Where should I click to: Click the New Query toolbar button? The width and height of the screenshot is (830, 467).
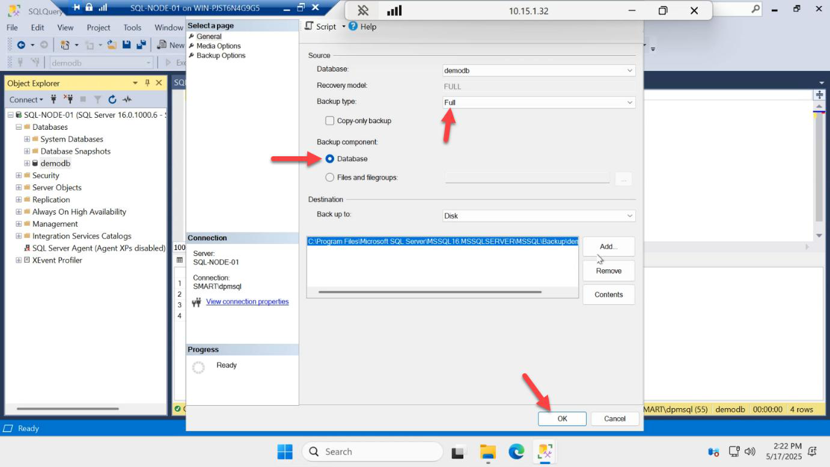[x=171, y=45]
